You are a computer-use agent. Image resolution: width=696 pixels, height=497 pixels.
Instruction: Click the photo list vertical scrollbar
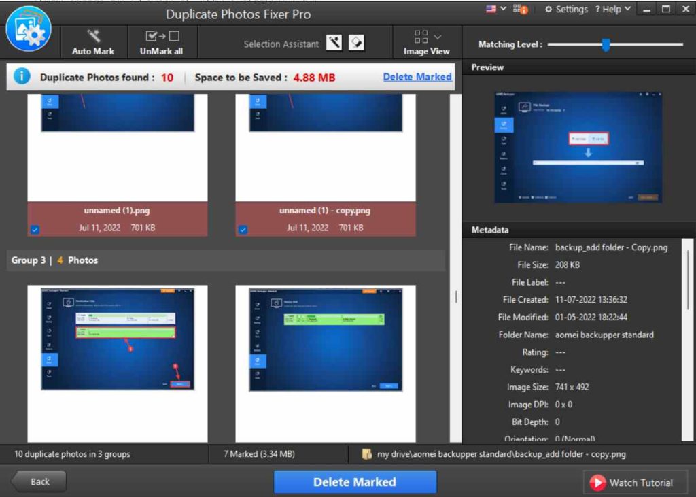455,268
